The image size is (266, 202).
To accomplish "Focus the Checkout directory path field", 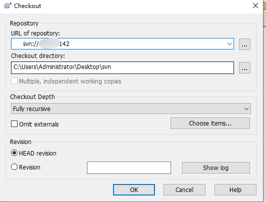I will pos(122,67).
